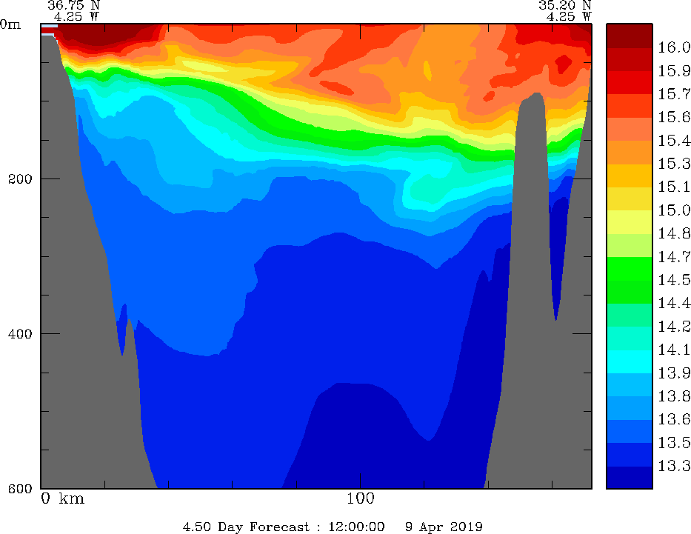Pick the yellow colorbar band between 14.8 and 15.0
Image resolution: width=691 pixels, height=534 pixels.
click(x=630, y=222)
